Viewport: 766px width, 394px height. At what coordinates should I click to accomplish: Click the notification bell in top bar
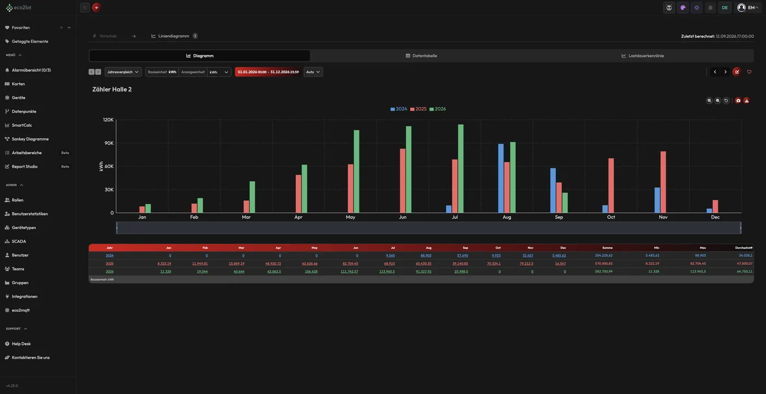tap(711, 8)
